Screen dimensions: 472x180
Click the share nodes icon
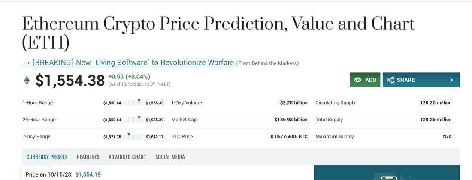390,80
